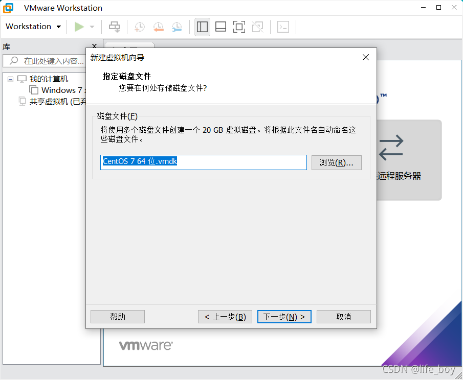The height and width of the screenshot is (380, 463).
Task: Click the disk file name field
Action: 204,162
